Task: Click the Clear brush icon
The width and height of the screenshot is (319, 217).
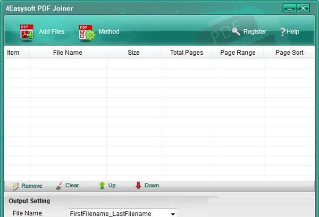Action: [x=59, y=186]
